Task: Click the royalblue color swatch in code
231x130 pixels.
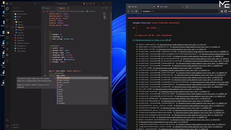Action: coord(65,60)
